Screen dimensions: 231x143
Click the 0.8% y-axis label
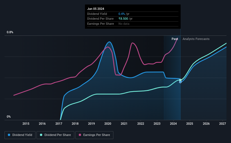point(10,32)
